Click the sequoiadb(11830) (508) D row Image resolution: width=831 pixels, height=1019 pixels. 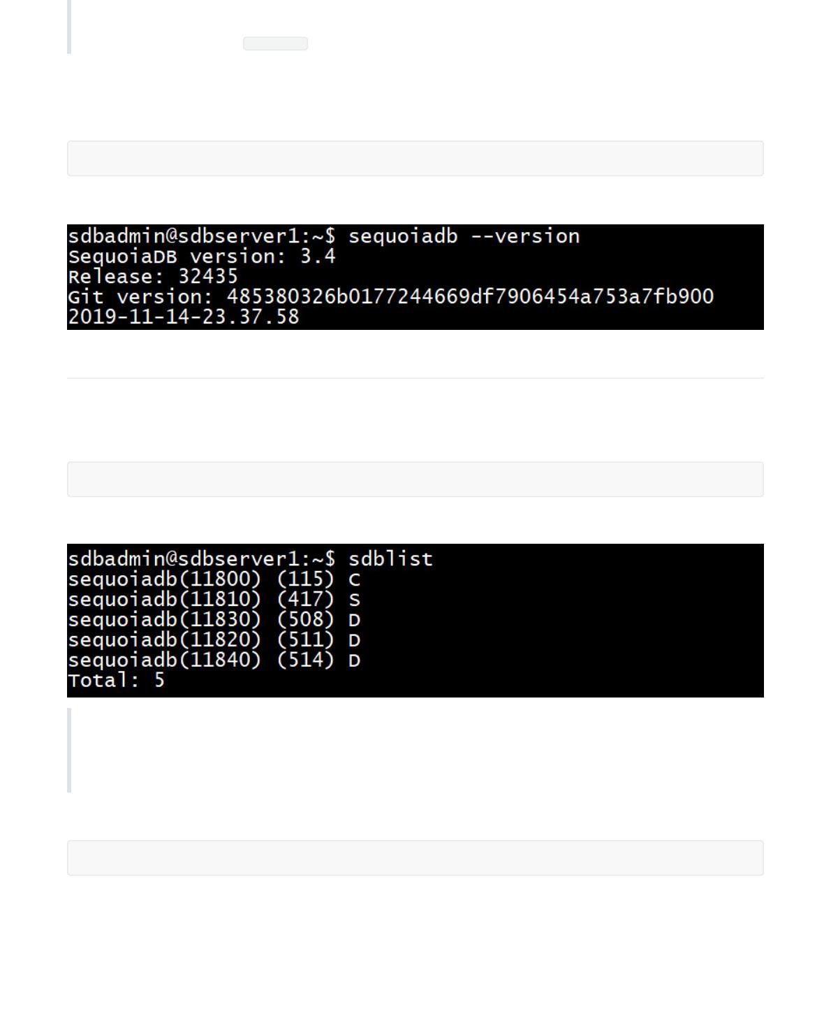[214, 619]
